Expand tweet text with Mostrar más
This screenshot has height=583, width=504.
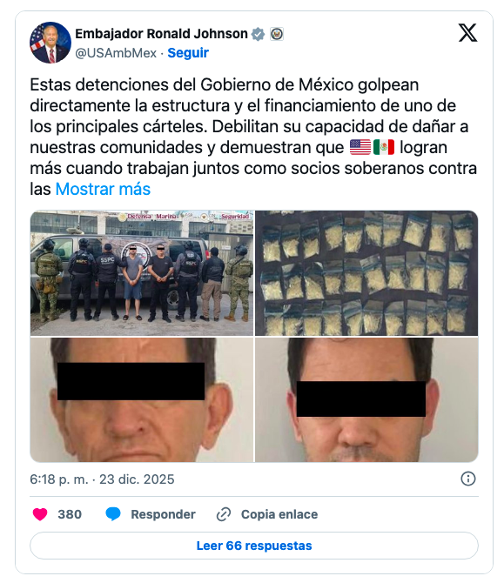pyautogui.click(x=103, y=189)
